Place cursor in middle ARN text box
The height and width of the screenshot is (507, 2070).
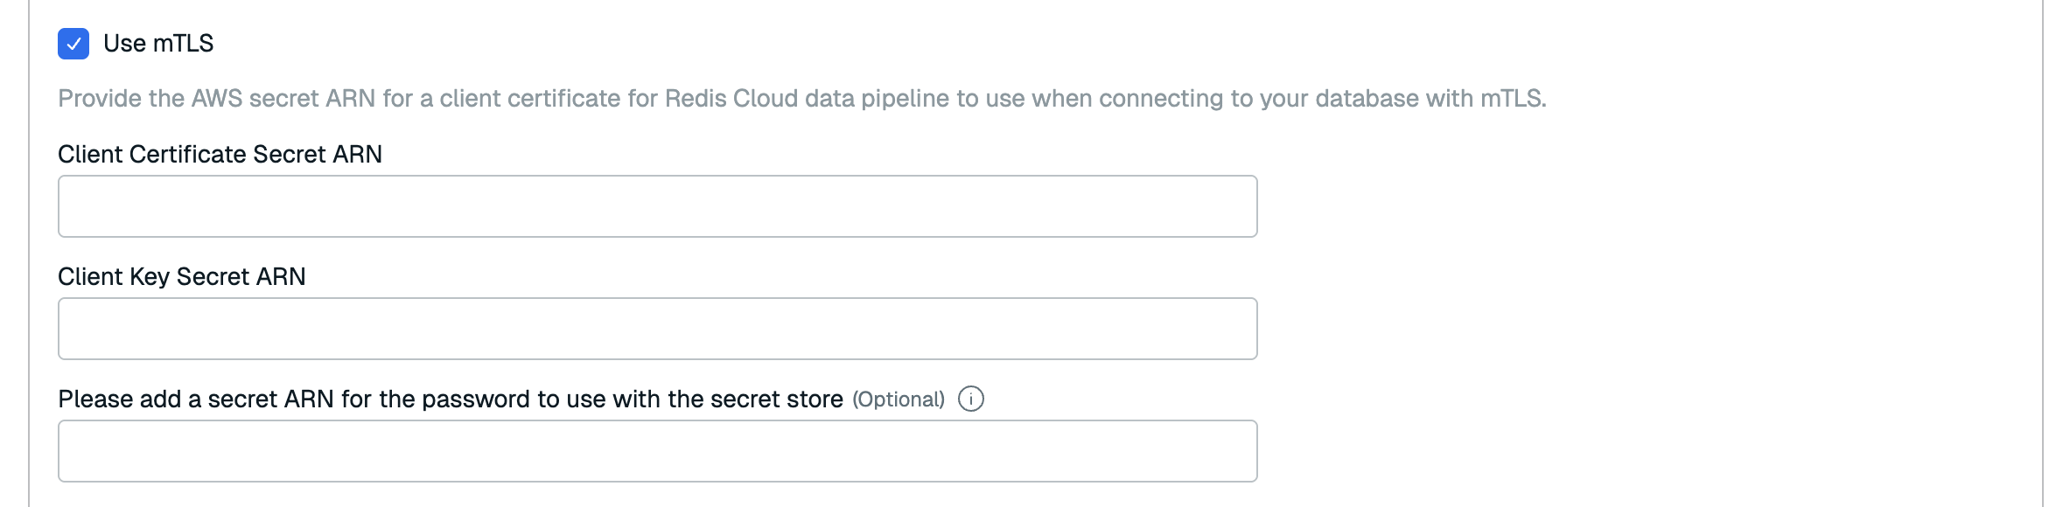[x=657, y=329]
